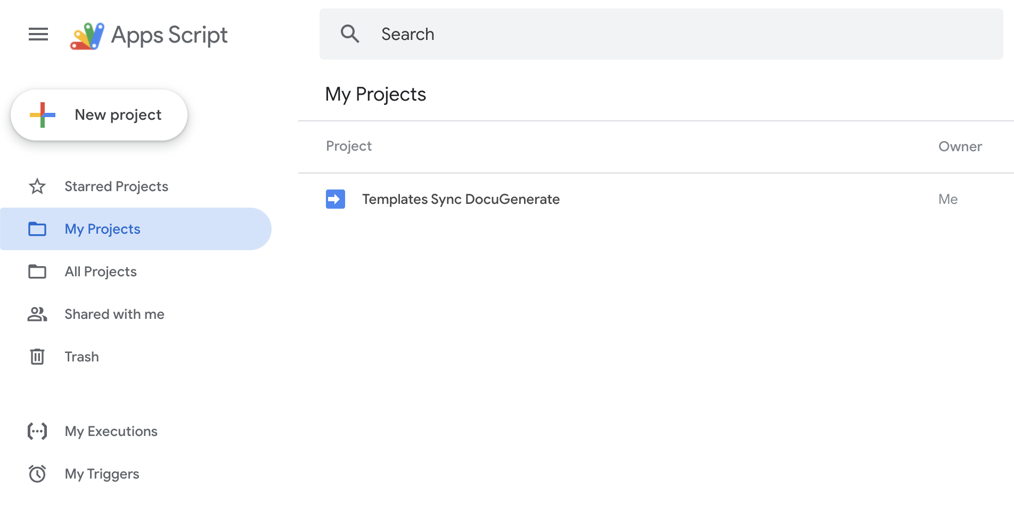Create a New project
The image size is (1014, 527).
pos(99,115)
